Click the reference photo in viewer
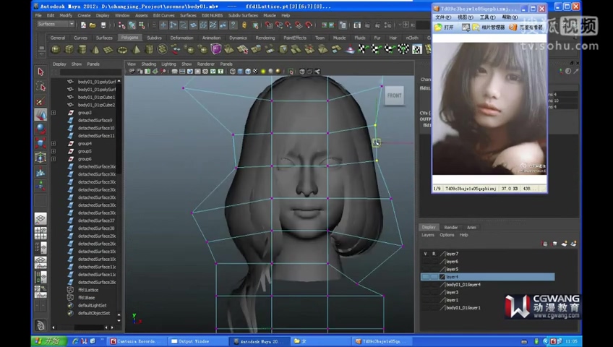 click(489, 108)
